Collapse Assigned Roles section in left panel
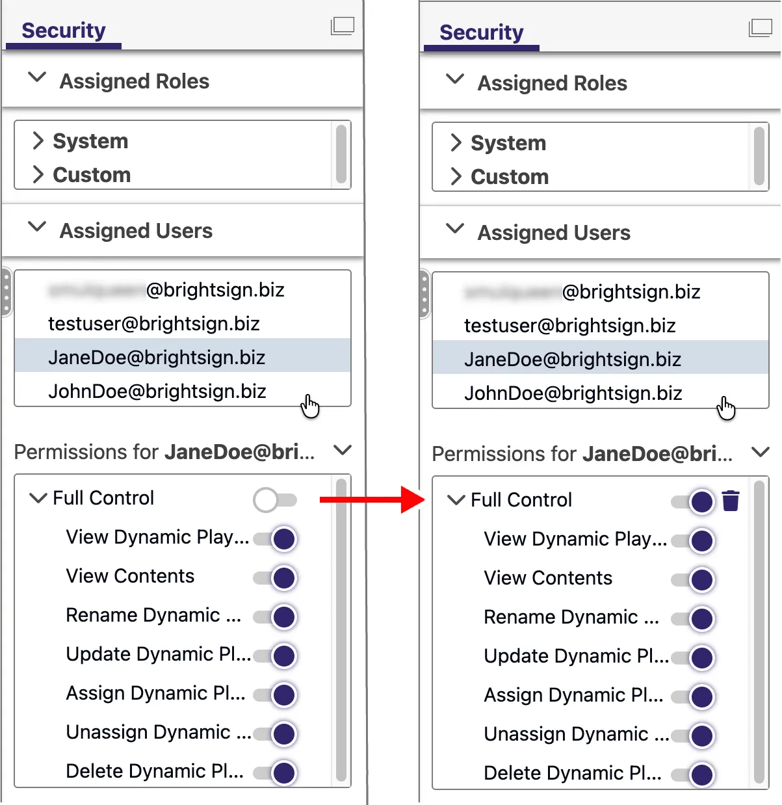This screenshot has height=805, width=782. 38,77
